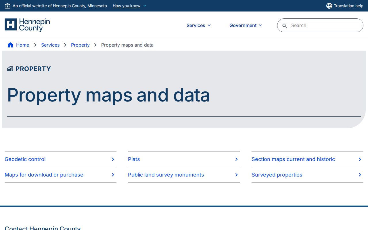Click the Property building icon above the page title
This screenshot has height=230, width=368.
pyautogui.click(x=10, y=69)
